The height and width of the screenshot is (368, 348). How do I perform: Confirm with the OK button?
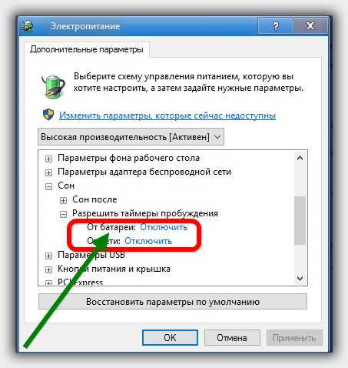tap(170, 338)
